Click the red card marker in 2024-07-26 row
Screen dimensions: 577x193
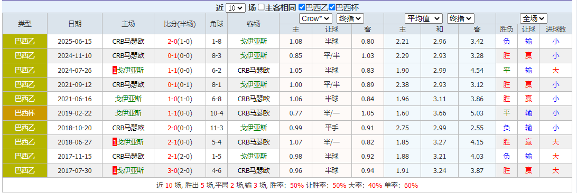click(115, 70)
